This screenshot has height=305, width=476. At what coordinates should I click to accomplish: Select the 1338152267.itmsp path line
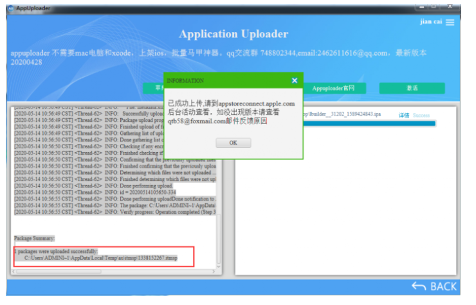tap(101, 257)
